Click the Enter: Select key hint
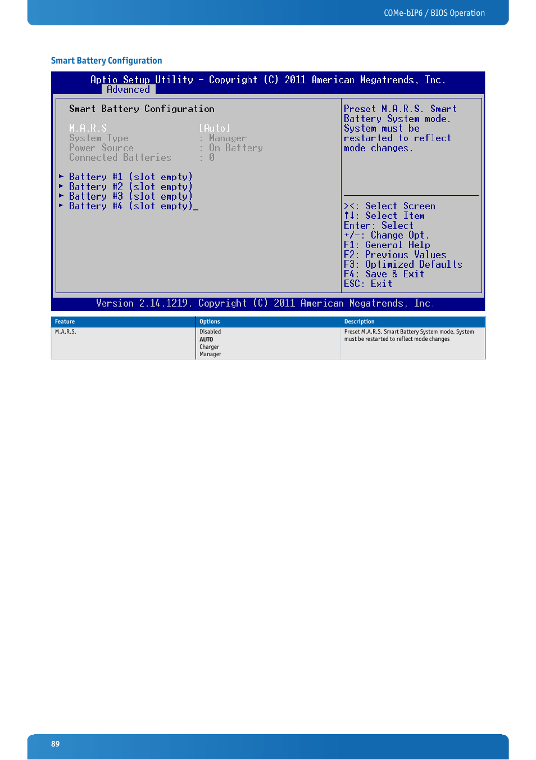This screenshot has height=760, width=536. click(x=379, y=226)
